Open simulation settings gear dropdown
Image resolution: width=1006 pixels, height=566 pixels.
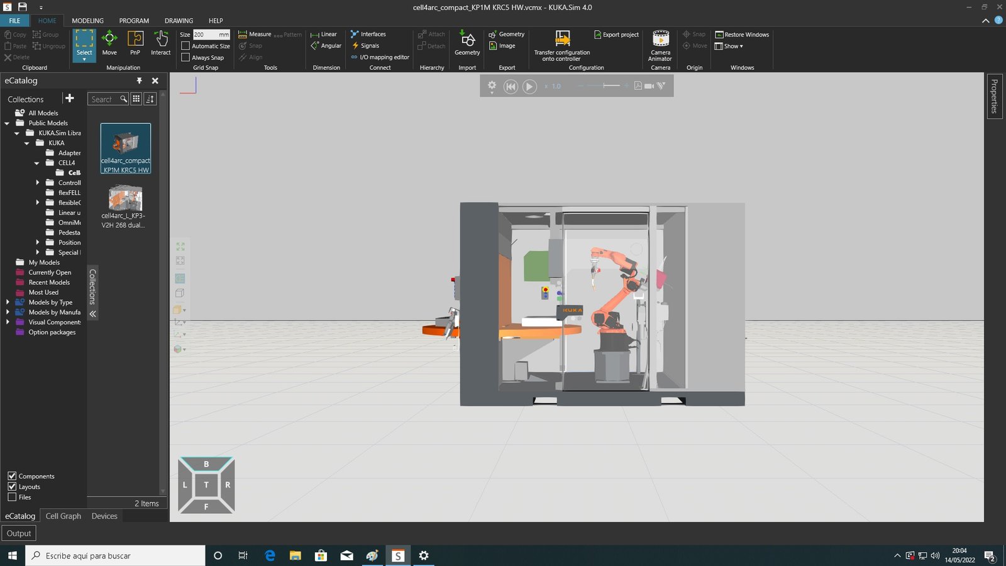(x=492, y=87)
